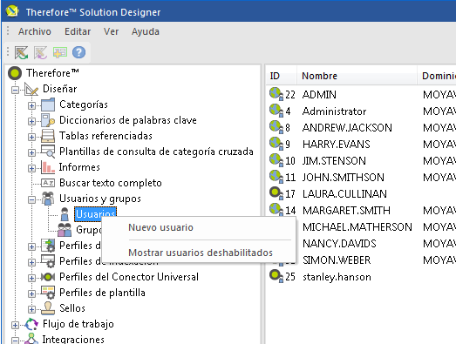This screenshot has height=344, width=456.
Task: Select the Integraciones tree item
Action: tap(73, 340)
